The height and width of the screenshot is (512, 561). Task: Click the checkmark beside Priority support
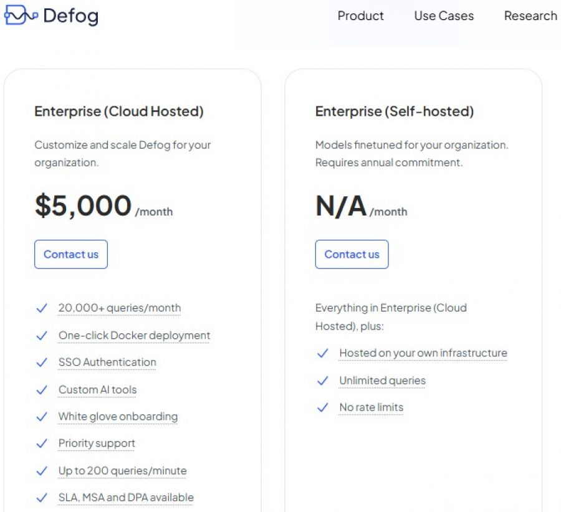point(42,444)
